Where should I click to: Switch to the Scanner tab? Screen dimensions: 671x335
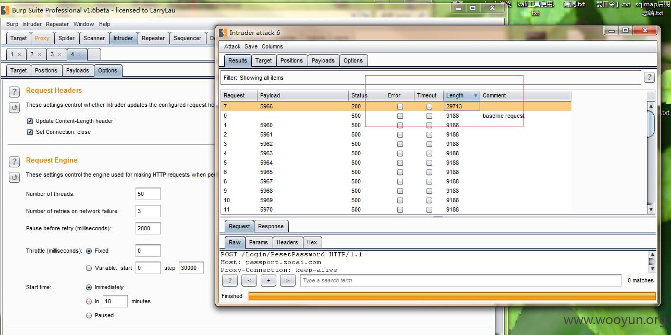point(94,38)
